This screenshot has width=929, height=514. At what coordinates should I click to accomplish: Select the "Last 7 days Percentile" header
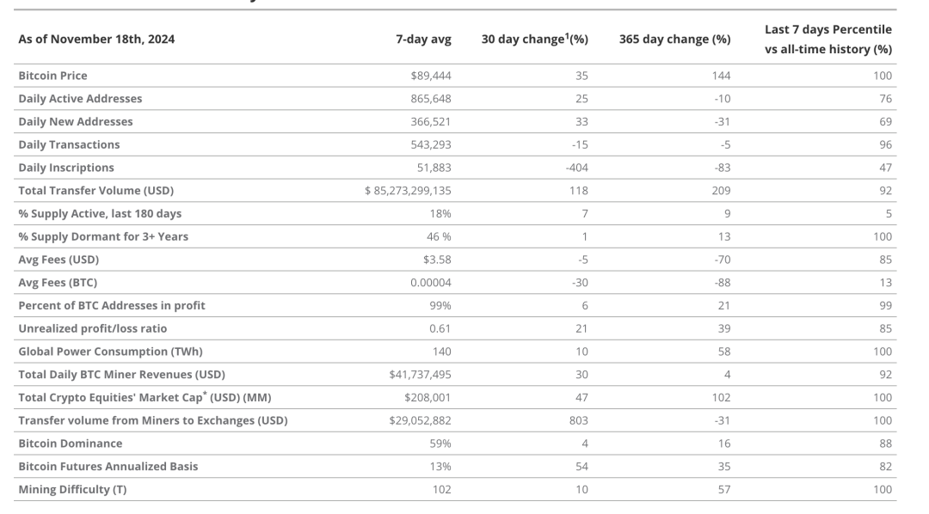tap(827, 30)
